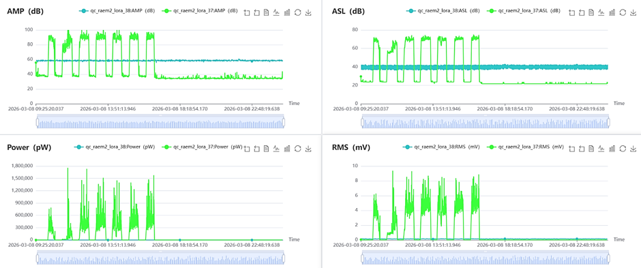Viewport: 641px width, 268px height.
Task: Click the "AMP (dB)" chart title
Action: 25,12
